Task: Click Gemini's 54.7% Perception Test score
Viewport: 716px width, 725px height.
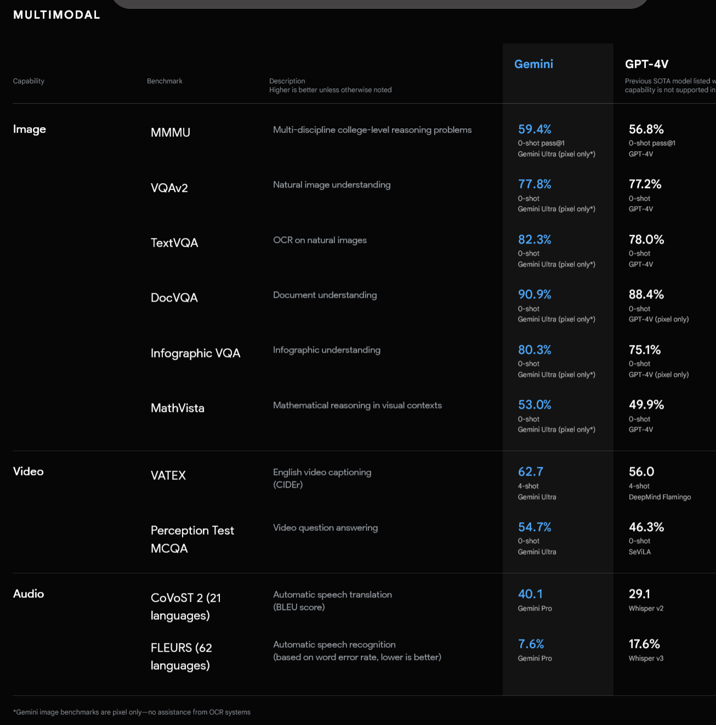Action: 535,527
